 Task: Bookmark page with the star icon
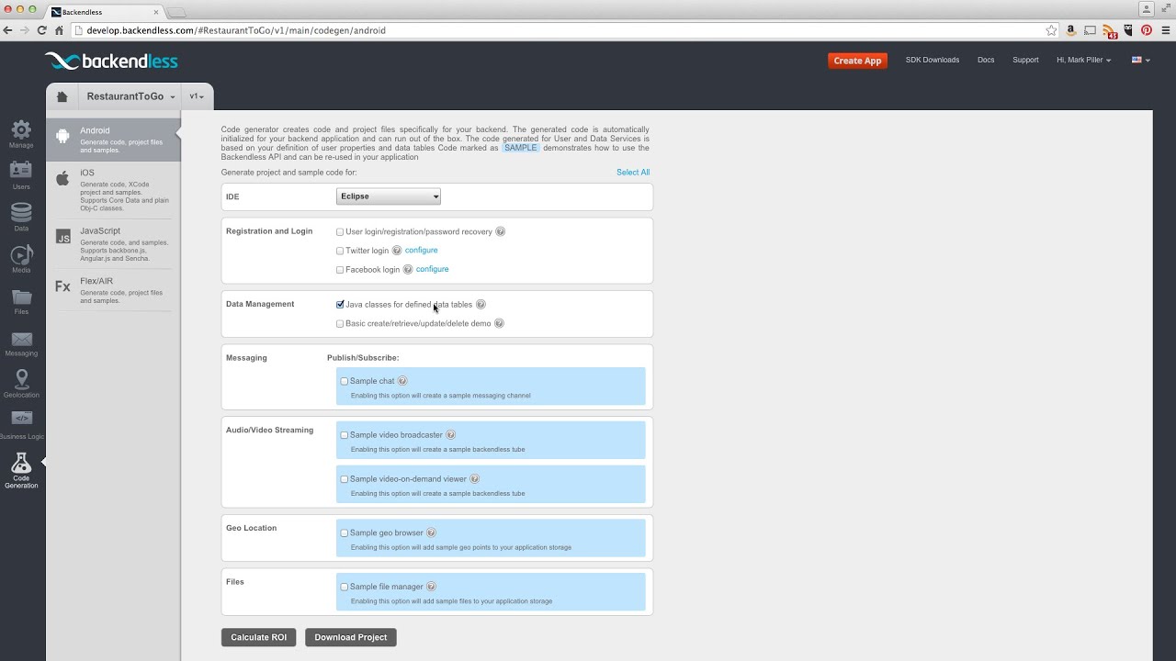point(1051,30)
